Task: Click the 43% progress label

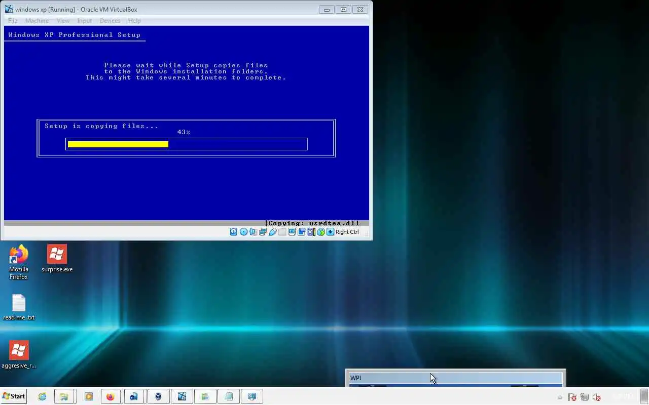Action: [x=184, y=132]
